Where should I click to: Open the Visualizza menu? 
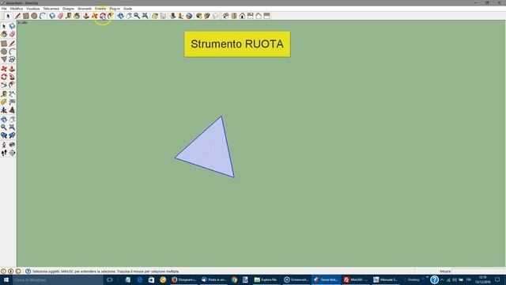click(x=32, y=9)
